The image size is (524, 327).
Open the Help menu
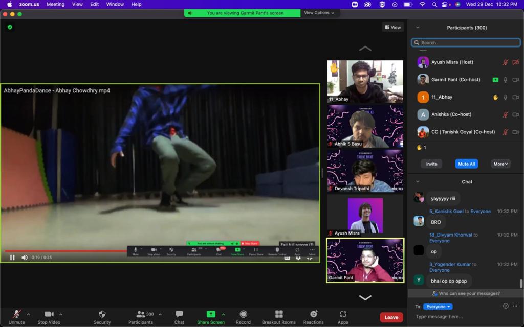pyautogui.click(x=136, y=4)
